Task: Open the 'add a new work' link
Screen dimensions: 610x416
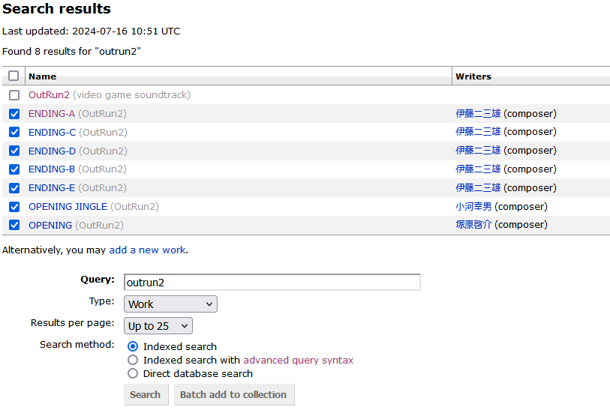Action: (147, 250)
